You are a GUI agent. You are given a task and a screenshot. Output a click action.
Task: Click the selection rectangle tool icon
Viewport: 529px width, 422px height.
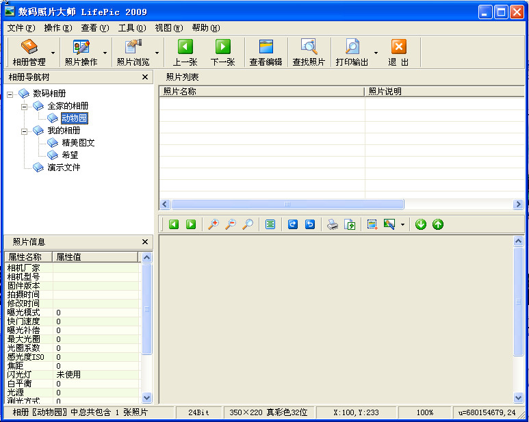(x=372, y=224)
